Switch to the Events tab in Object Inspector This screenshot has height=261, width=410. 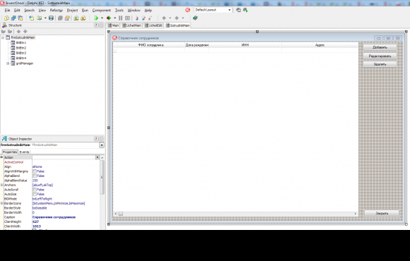point(24,152)
